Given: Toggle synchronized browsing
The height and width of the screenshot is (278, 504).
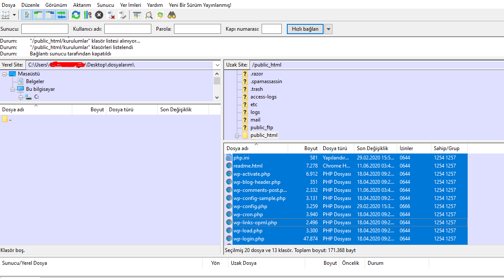Looking at the screenshot, I should tap(160, 15).
